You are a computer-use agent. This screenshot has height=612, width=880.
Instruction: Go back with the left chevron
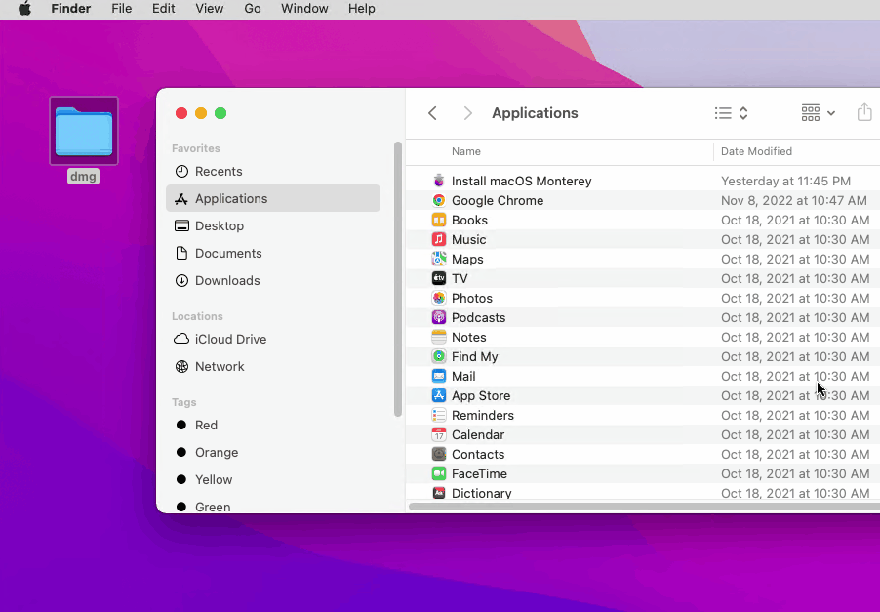coord(432,113)
